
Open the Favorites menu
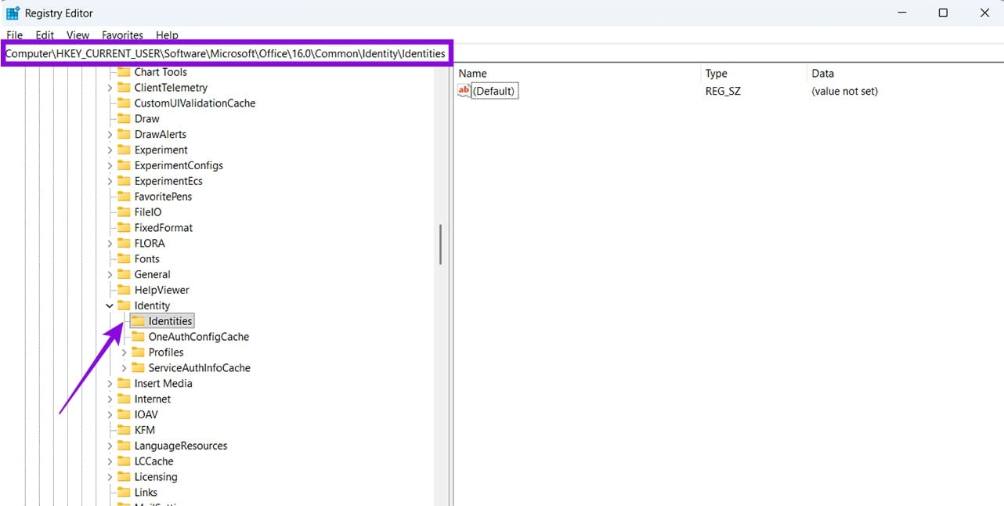tap(122, 35)
